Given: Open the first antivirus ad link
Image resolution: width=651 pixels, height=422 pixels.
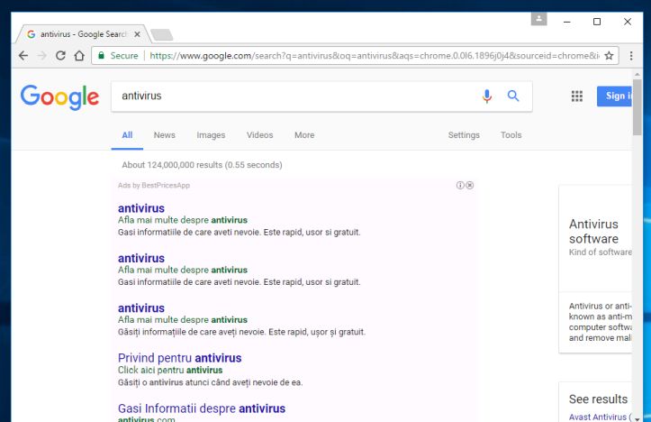Looking at the screenshot, I should pyautogui.click(x=141, y=208).
